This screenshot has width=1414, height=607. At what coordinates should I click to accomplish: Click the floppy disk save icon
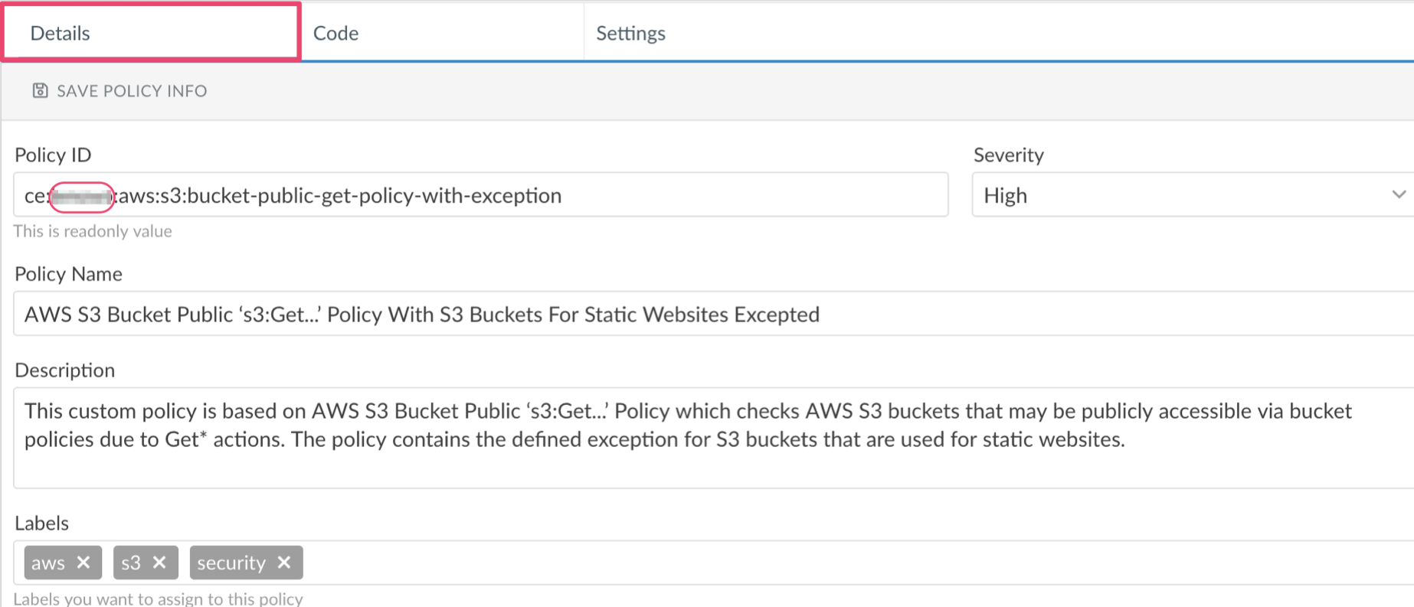point(40,91)
